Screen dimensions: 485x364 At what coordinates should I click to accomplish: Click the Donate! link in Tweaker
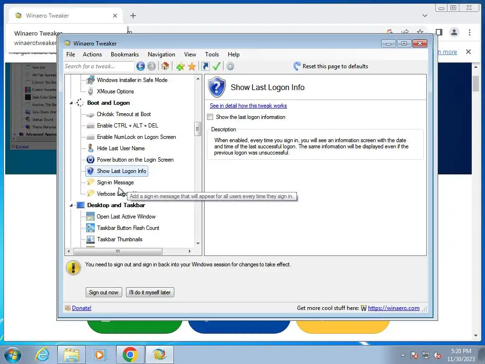click(81, 308)
